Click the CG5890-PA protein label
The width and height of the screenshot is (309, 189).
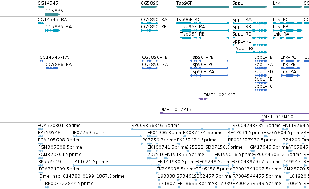[x=155, y=65]
